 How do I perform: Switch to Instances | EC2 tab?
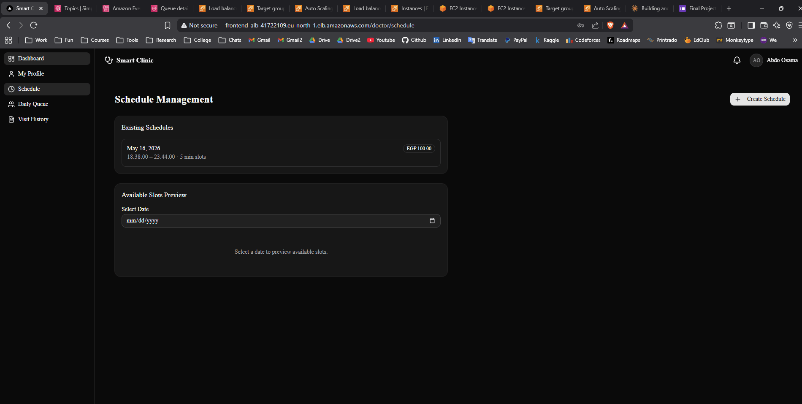coord(410,8)
